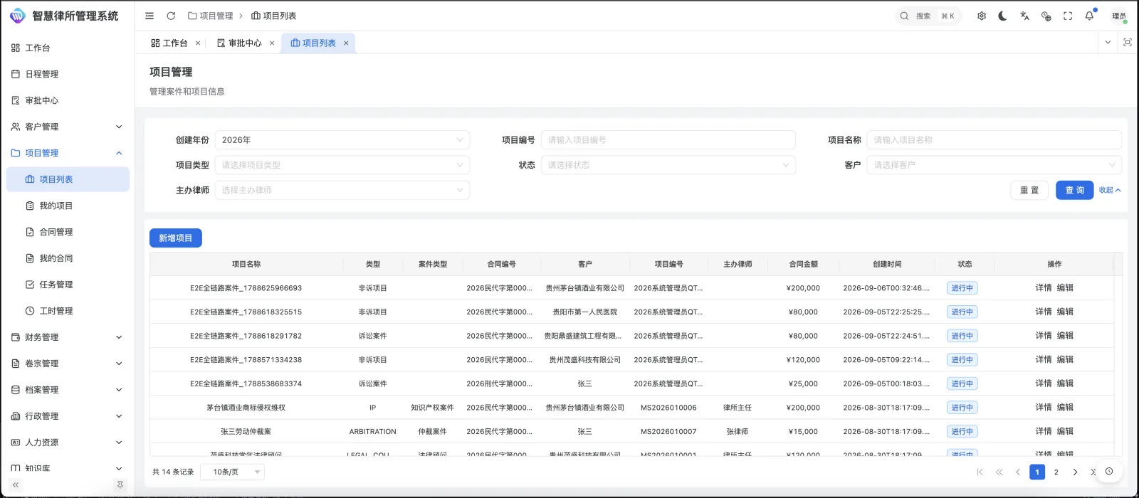Screen dimensions: 1139x498
Task: Expand 人力资源 sidebar group
Action: 68,443
